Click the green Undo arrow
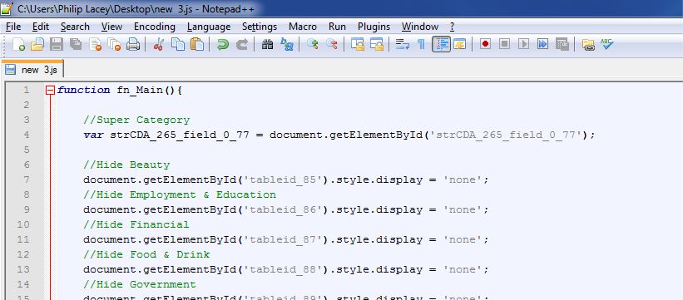This screenshot has width=683, height=300. [x=223, y=44]
